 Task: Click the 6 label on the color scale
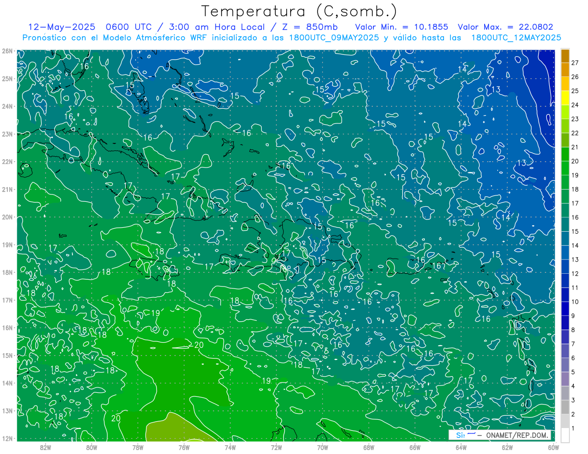tap(573, 358)
